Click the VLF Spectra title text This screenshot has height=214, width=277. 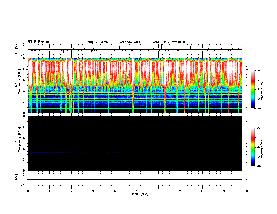(40, 42)
